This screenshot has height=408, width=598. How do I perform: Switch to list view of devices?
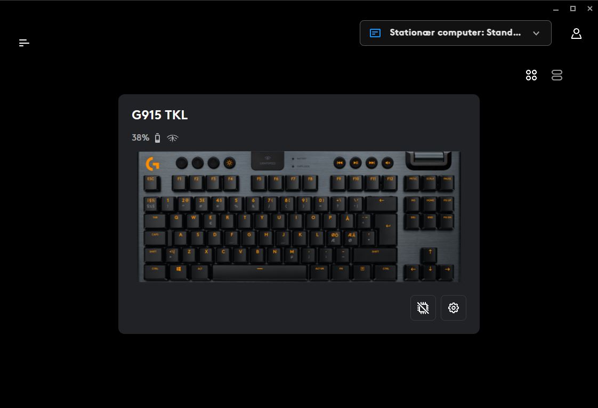tap(557, 75)
